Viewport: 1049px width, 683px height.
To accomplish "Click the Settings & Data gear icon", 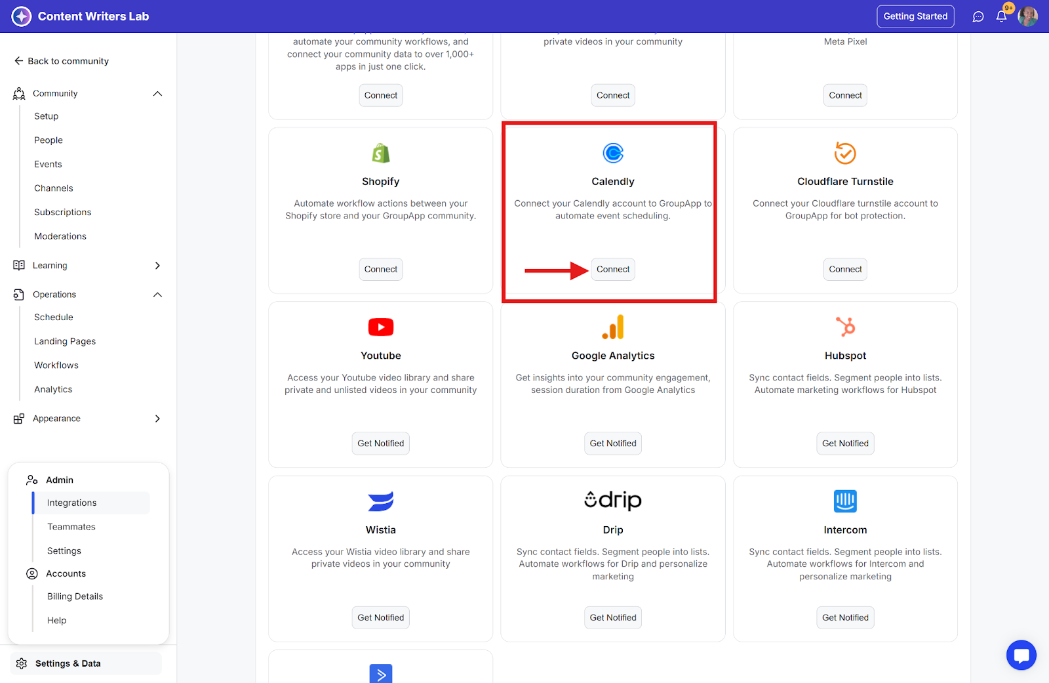I will coord(22,663).
